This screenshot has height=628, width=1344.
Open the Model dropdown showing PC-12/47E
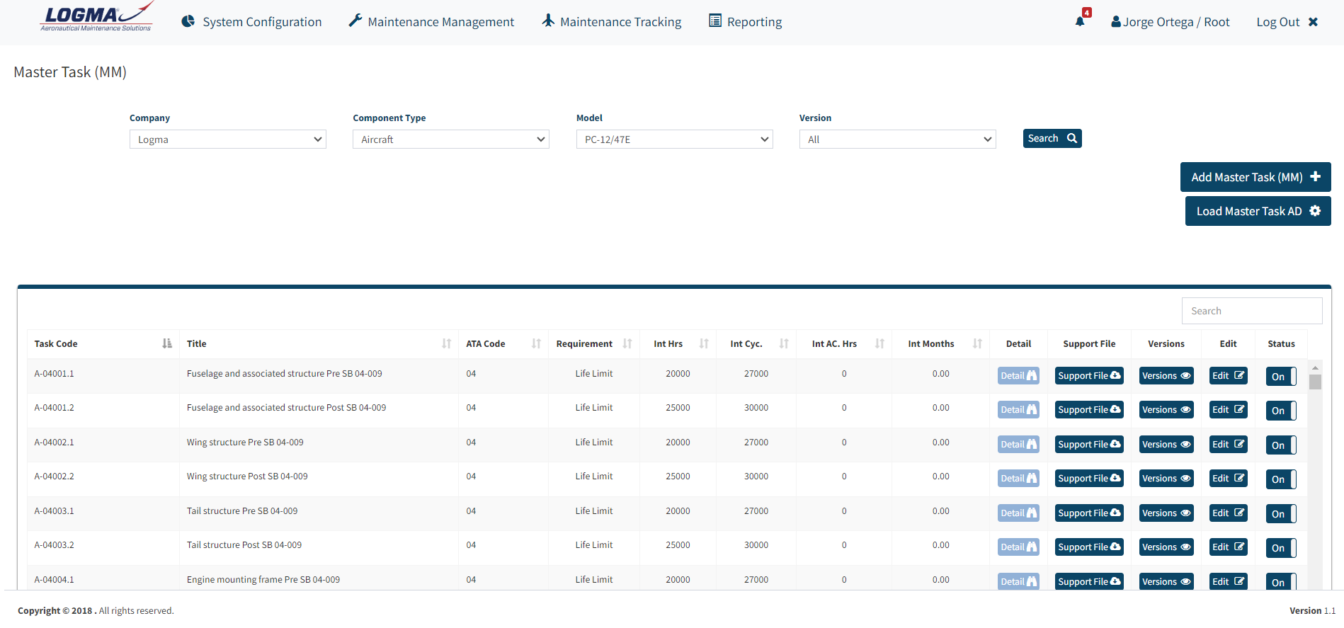(675, 139)
